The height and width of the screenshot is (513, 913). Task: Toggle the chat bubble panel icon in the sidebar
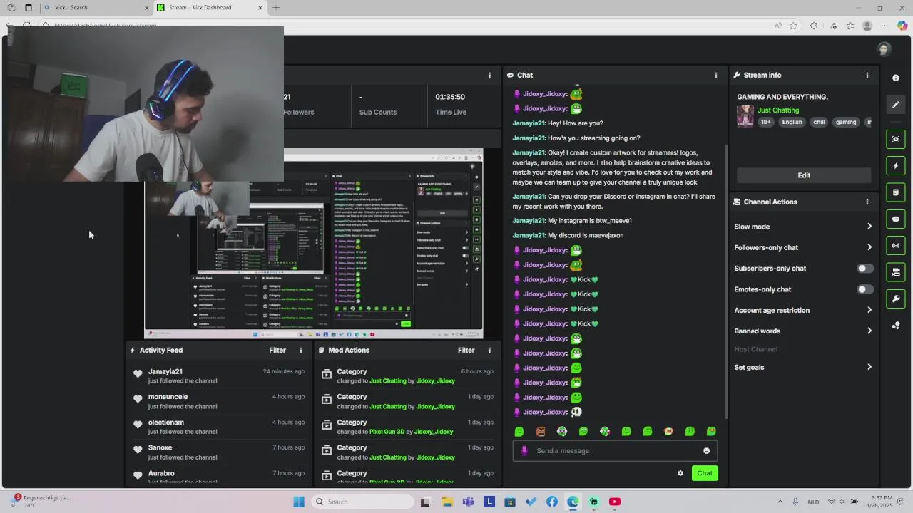pos(896,219)
